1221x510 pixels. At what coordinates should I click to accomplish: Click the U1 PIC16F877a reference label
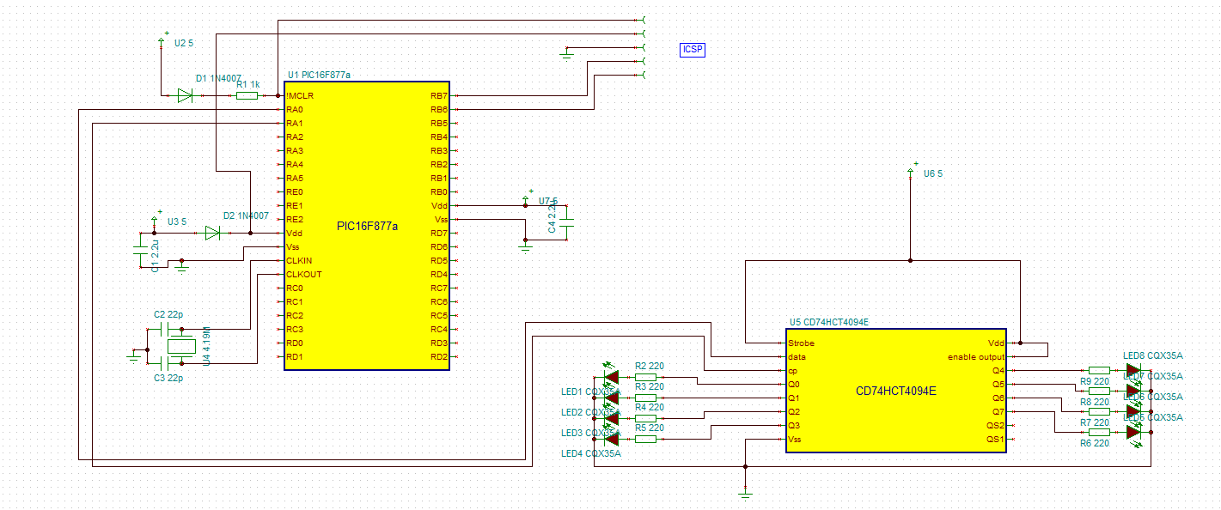point(319,75)
